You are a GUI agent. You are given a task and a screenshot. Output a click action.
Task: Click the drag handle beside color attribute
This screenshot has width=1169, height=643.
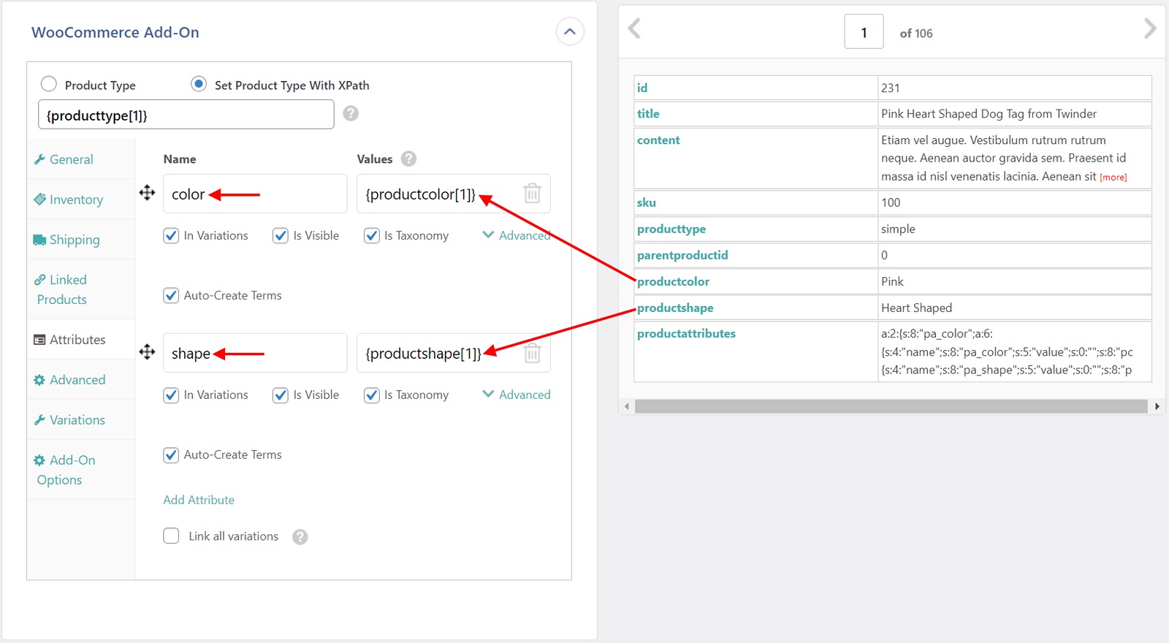[x=147, y=193]
